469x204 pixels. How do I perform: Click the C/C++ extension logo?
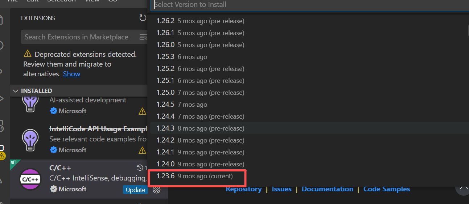point(31,179)
